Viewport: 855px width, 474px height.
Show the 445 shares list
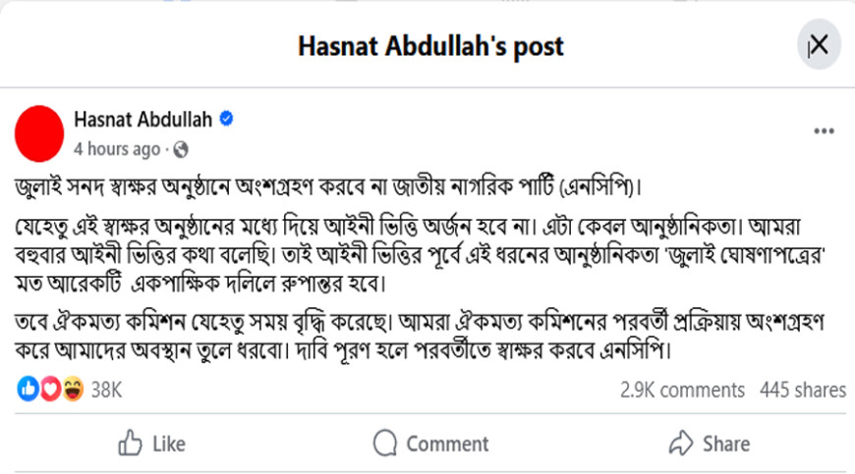pos(802,390)
